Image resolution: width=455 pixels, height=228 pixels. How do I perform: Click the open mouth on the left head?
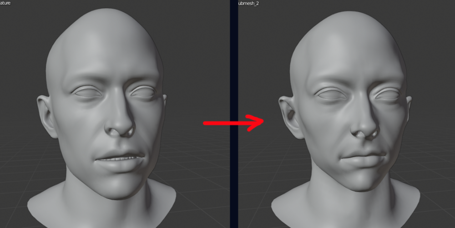tap(119, 158)
